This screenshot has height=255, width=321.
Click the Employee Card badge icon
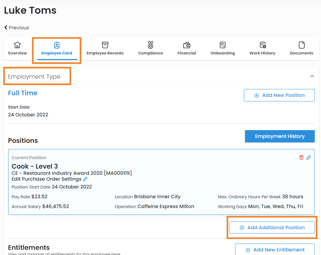(x=57, y=45)
